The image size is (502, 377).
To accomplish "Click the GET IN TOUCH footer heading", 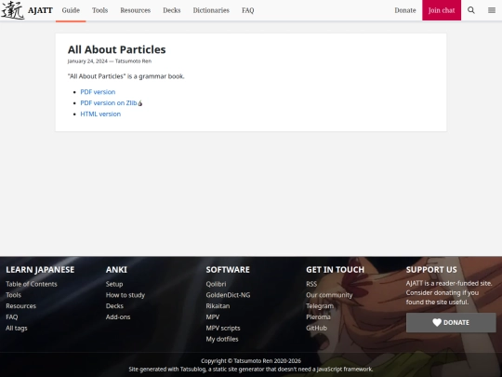I will [336, 270].
